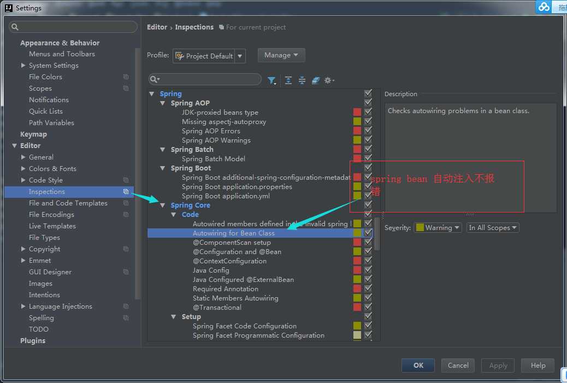Click severity swatch for Spring Facet Programmatic Configuration
The height and width of the screenshot is (383, 567).
357,335
